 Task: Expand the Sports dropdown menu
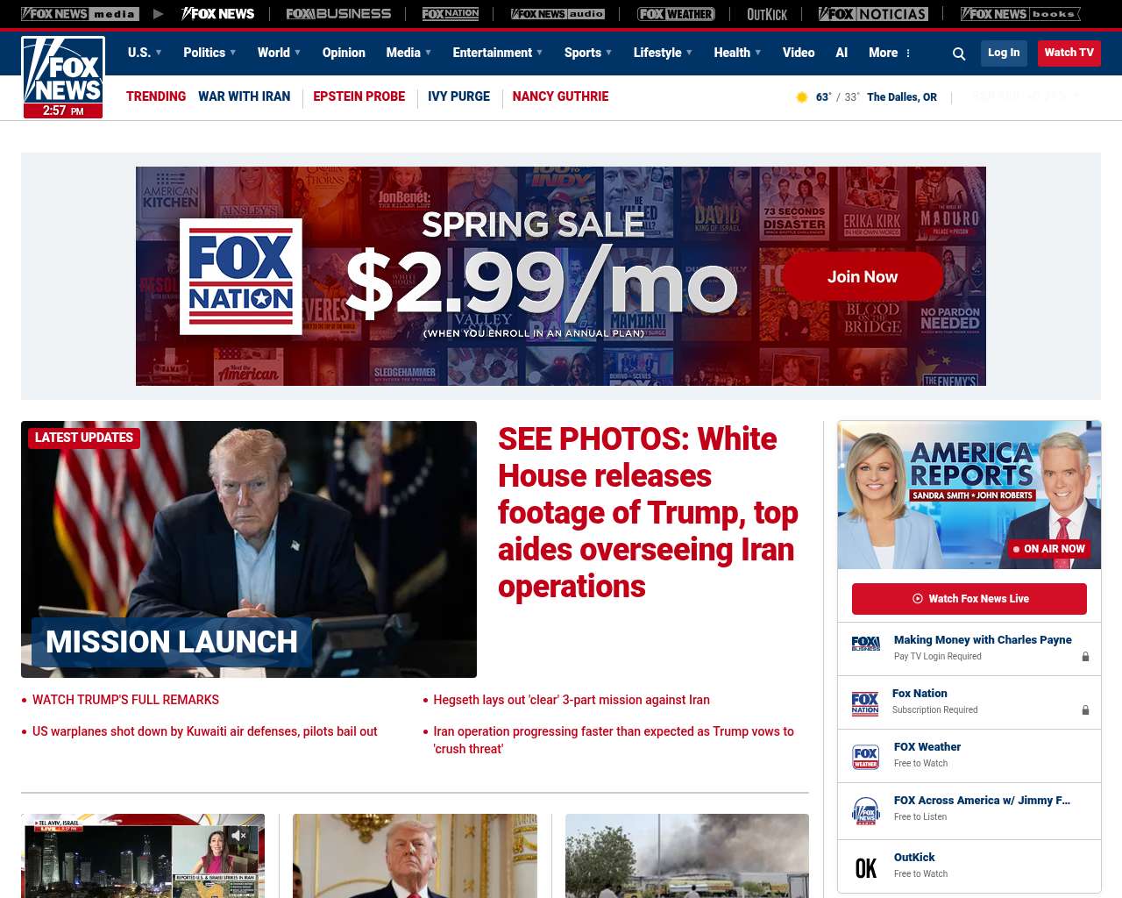click(x=588, y=53)
